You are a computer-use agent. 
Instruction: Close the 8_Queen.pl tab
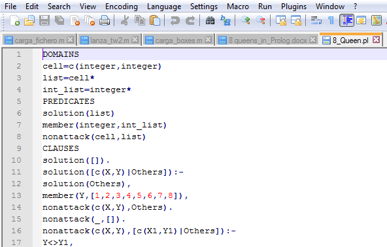(x=376, y=39)
